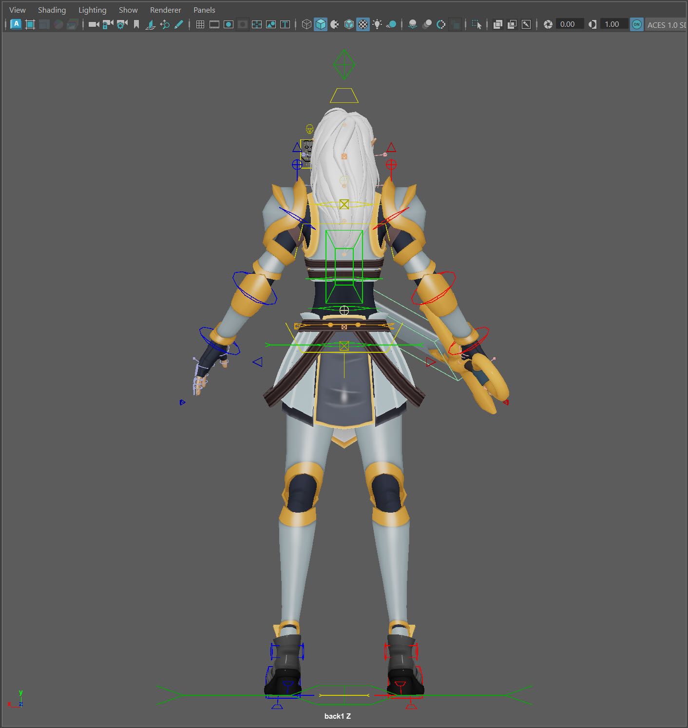Toggle the Resolution Gate icon

tap(228, 24)
